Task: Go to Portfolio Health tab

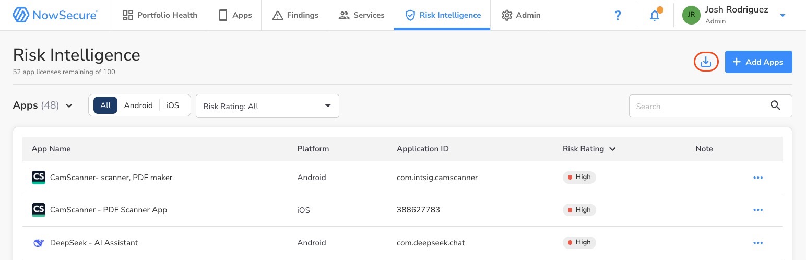Action: tap(160, 15)
